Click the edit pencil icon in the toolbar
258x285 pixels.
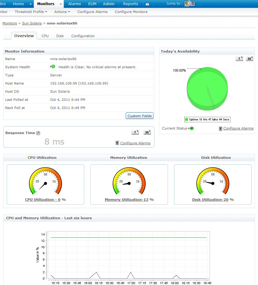(148, 4)
